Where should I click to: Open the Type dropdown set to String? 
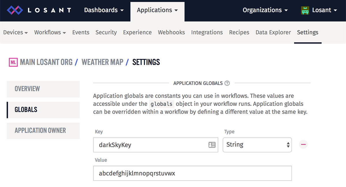tap(257, 145)
